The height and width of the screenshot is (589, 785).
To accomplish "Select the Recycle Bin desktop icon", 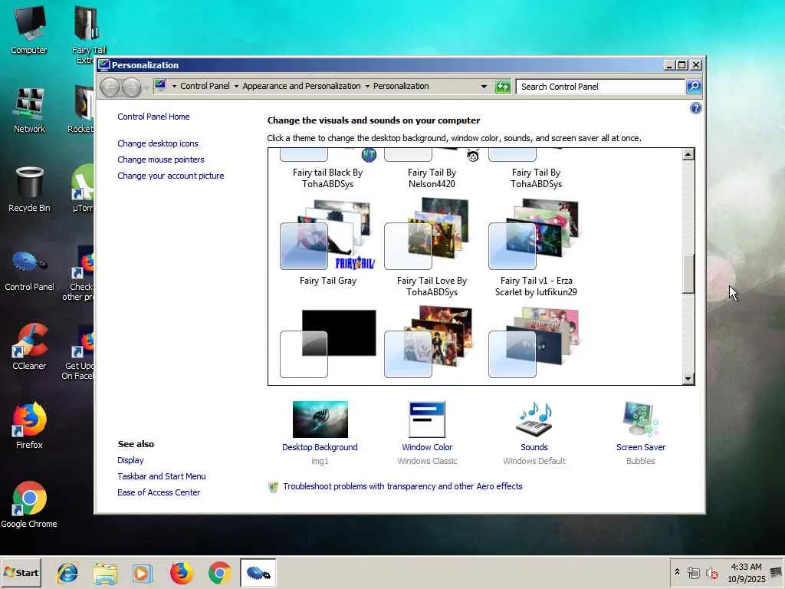I will pos(29,189).
